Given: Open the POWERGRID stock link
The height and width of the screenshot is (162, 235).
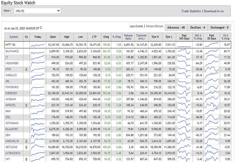Looking at the screenshot, I should (x=12, y=87).
